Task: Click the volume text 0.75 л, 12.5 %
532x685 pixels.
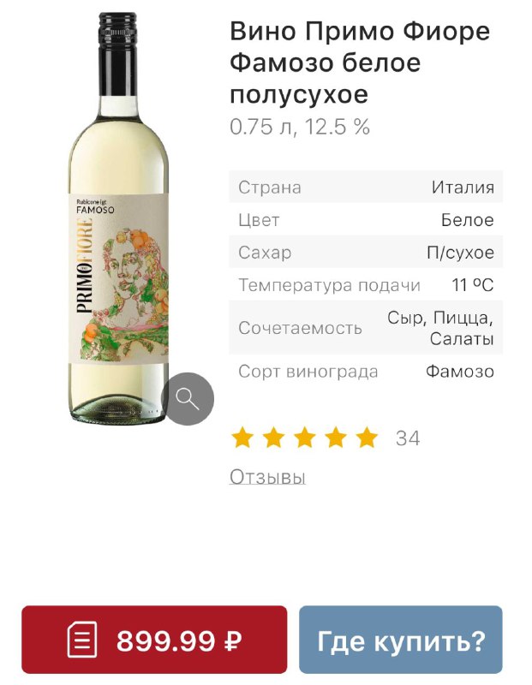Action: (300, 126)
